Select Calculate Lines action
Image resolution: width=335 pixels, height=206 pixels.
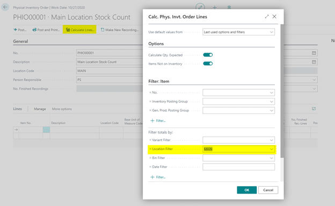(79, 30)
